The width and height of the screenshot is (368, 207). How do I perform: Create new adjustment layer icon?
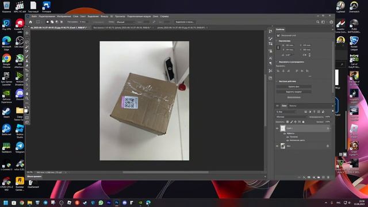[x=314, y=177]
